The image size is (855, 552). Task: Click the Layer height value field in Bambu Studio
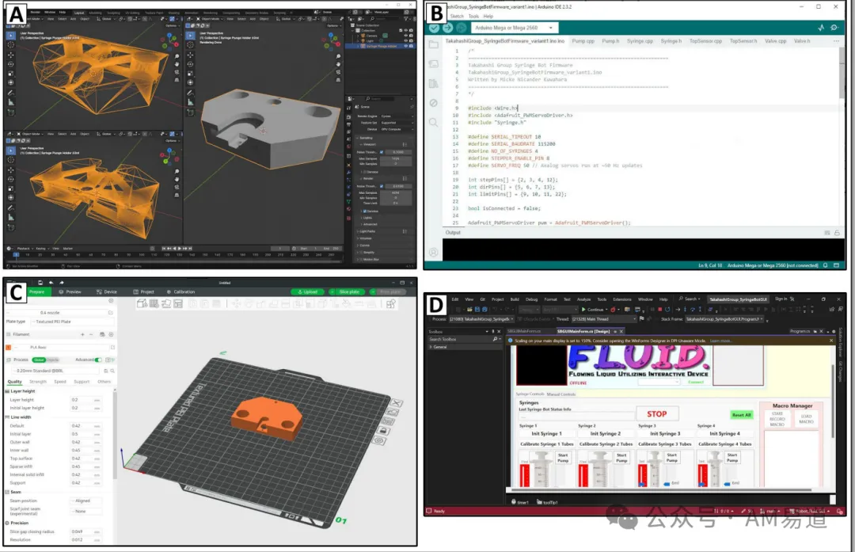coord(85,400)
